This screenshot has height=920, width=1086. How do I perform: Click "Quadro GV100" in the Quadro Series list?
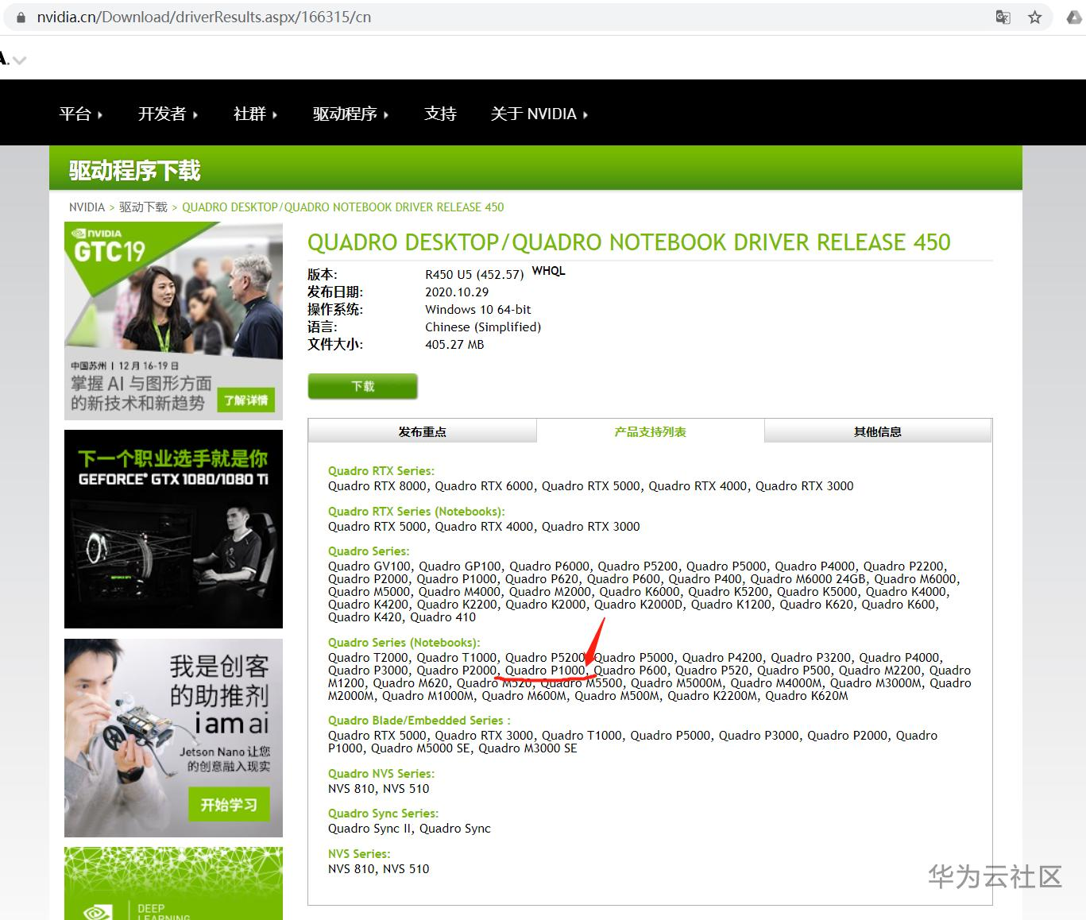(x=369, y=566)
